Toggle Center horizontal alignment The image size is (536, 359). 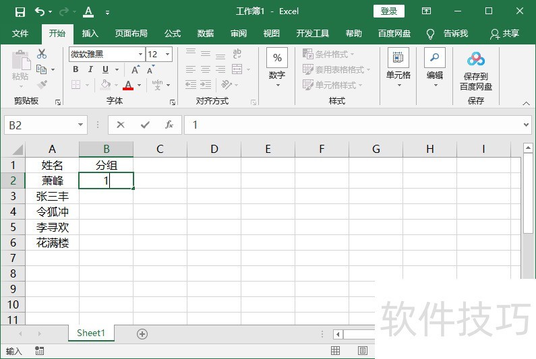pos(206,69)
